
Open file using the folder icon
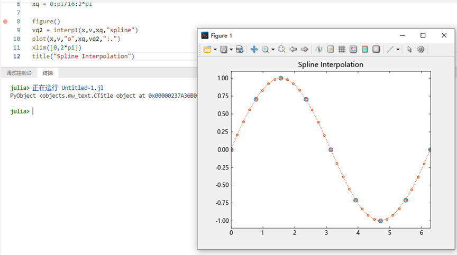point(207,50)
